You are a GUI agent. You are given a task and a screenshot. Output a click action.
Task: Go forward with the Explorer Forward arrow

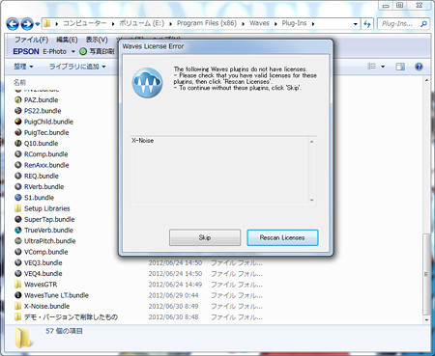tap(27, 24)
